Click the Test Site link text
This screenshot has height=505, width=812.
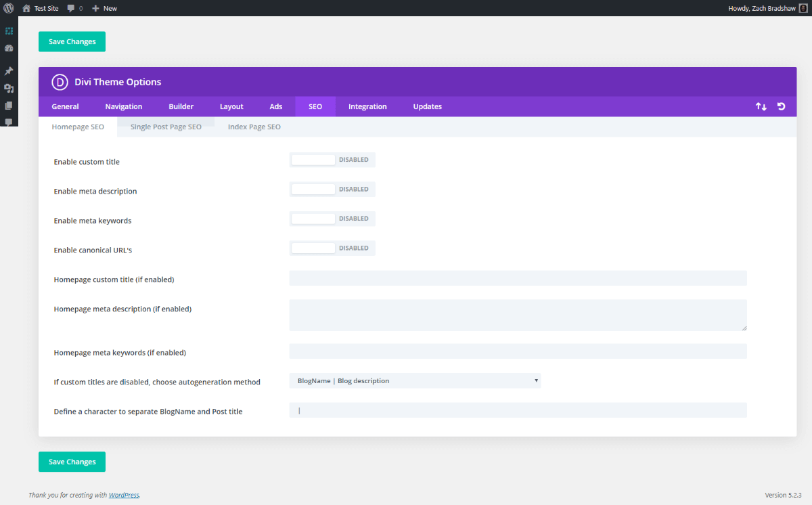click(x=47, y=8)
